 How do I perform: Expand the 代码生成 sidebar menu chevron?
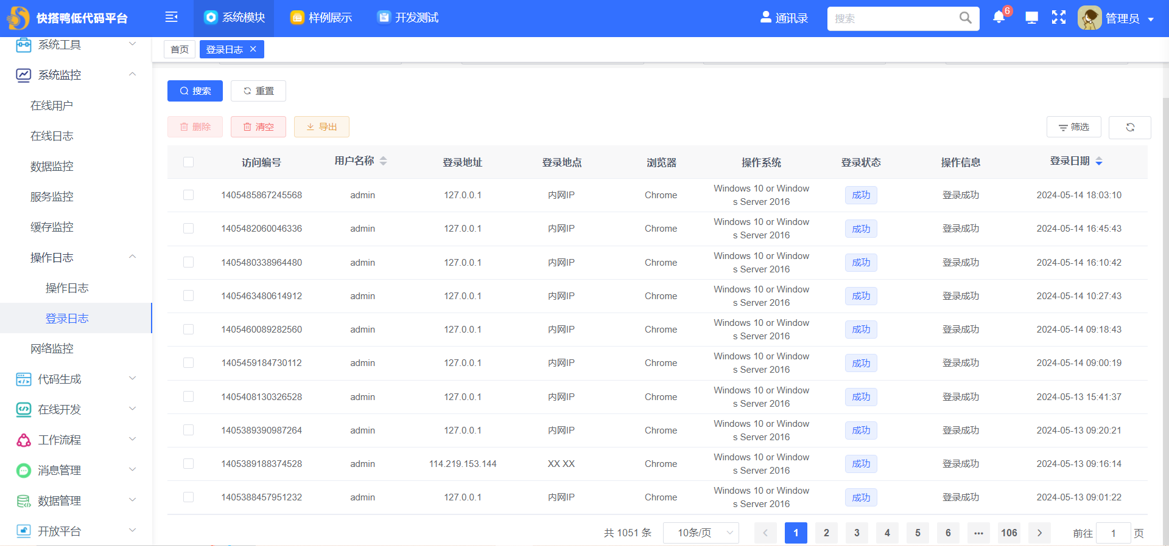click(x=132, y=378)
